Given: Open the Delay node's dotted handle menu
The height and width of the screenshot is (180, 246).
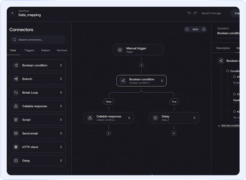Looking at the screenshot, I should 194,118.
